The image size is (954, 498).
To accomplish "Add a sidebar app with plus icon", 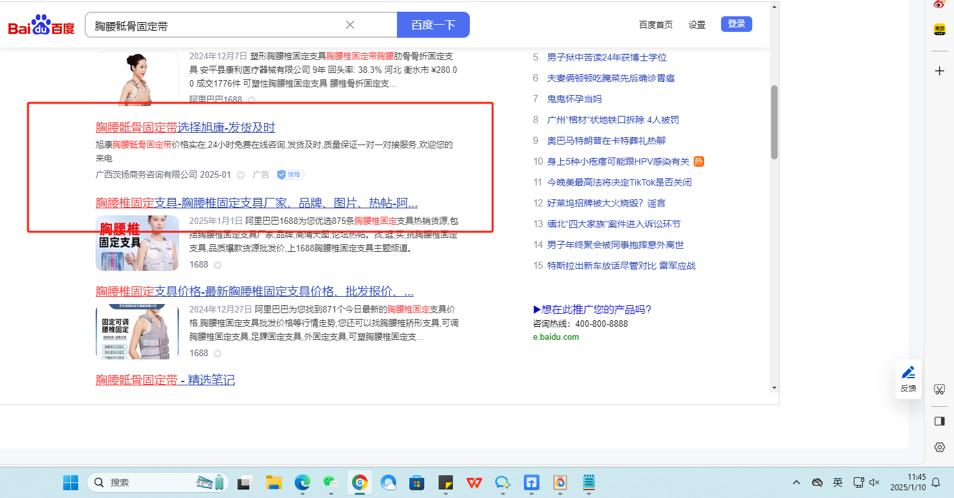I will (x=939, y=71).
